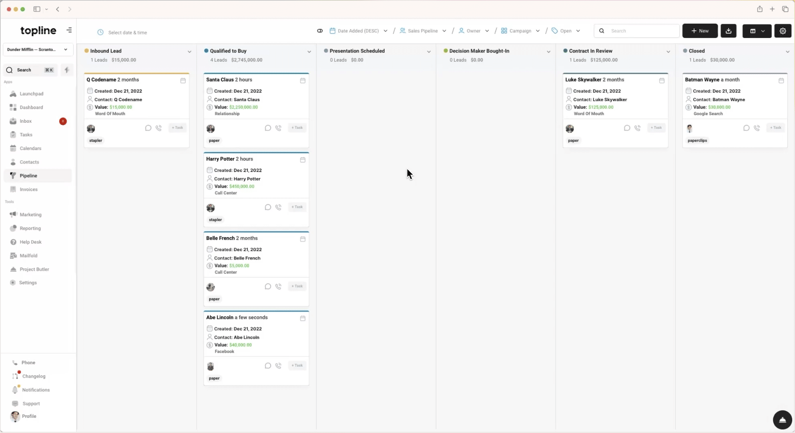Viewport: 795px width, 433px height.
Task: Open the Owner filter dropdown
Action: pos(474,31)
